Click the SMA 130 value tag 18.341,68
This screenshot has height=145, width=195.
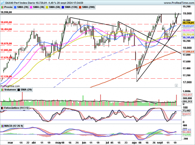[188, 38]
